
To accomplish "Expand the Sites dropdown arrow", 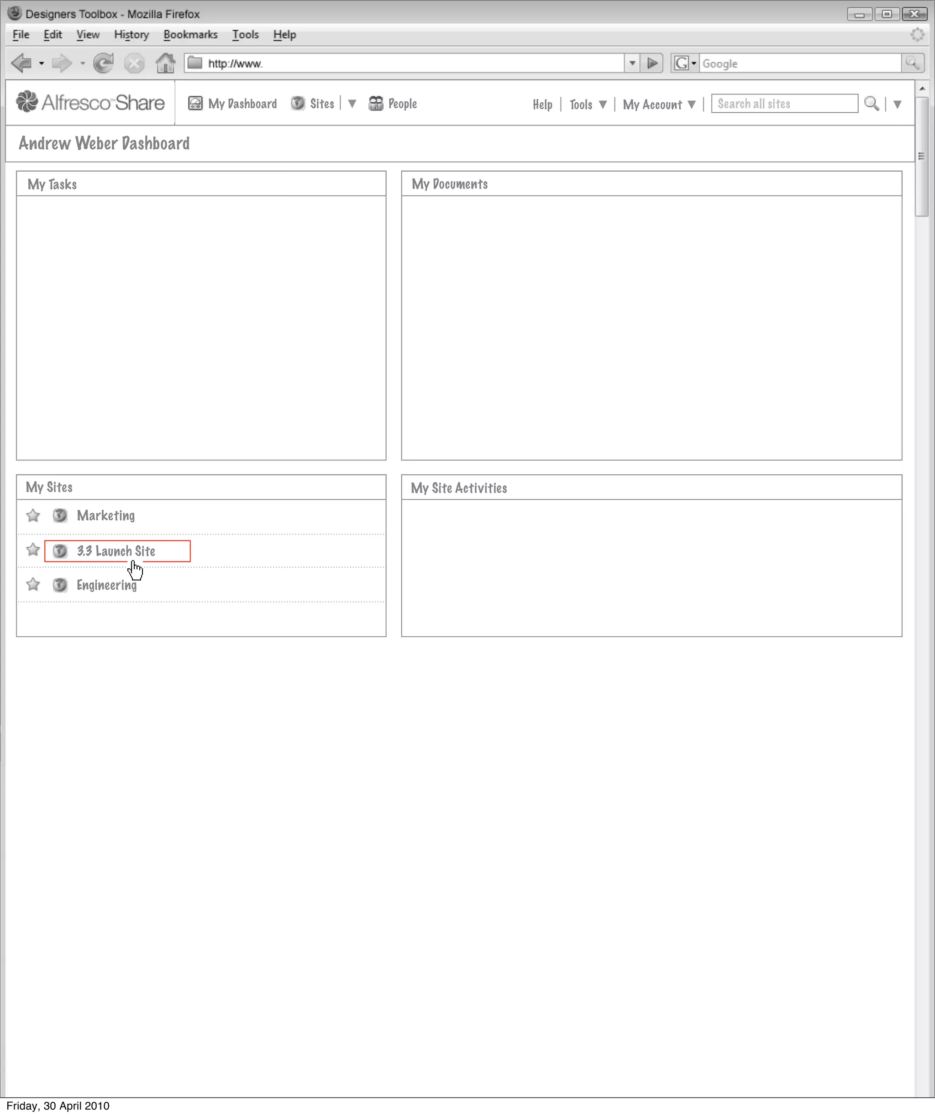I will (x=352, y=104).
